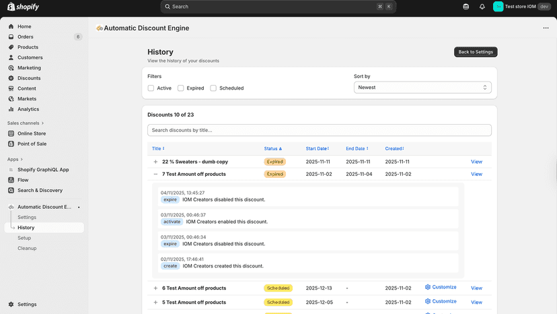Viewport: 557px width, 314px height.
Task: Click the 04/11/2025 expire history entry
Action: [308, 197]
